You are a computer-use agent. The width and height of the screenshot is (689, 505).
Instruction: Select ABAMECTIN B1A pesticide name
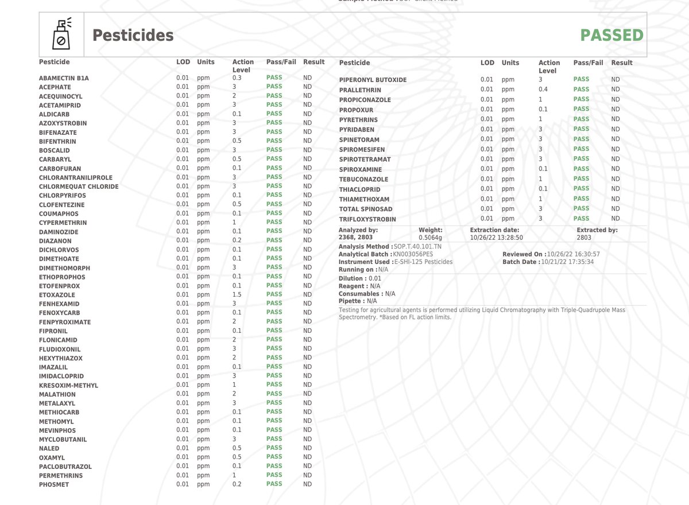(x=64, y=78)
